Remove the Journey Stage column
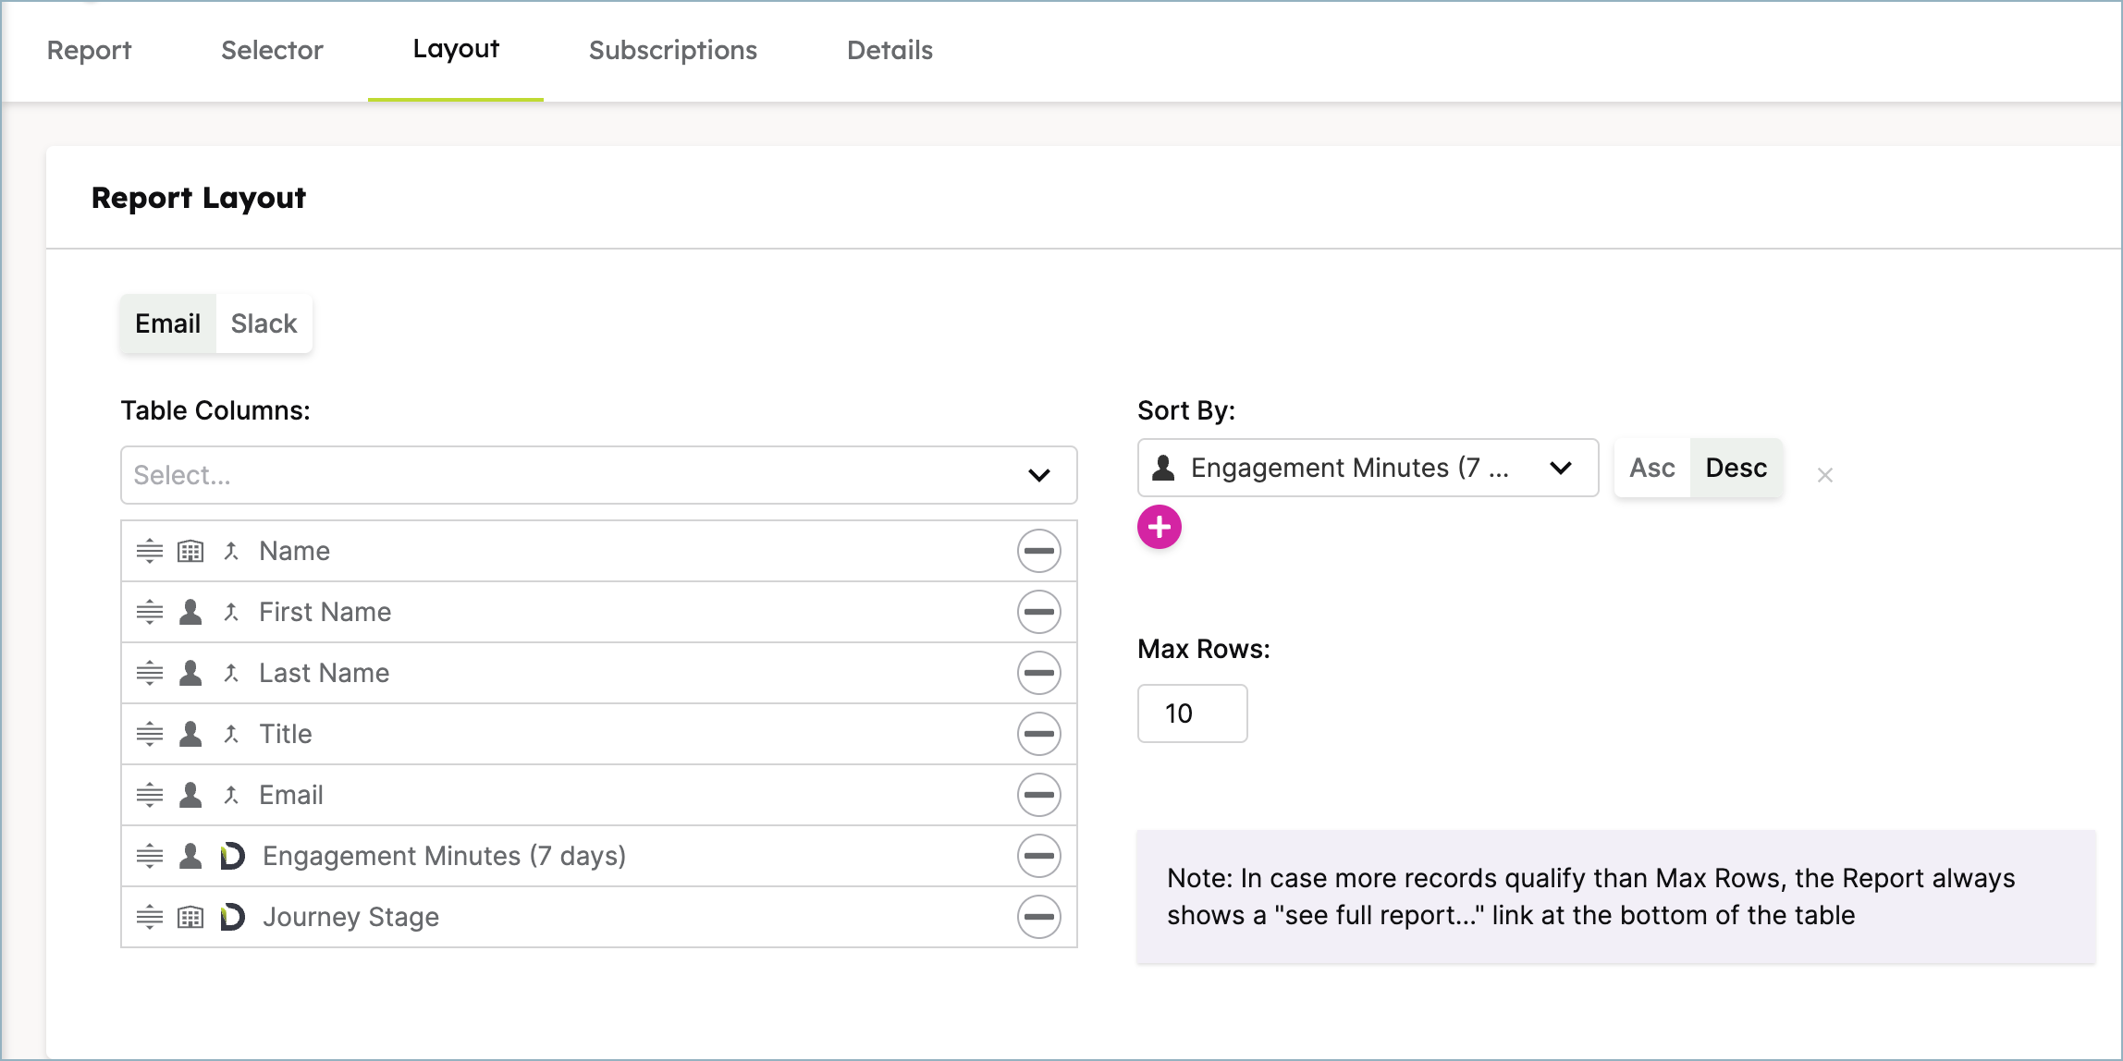This screenshot has height=1061, width=2123. [1039, 917]
